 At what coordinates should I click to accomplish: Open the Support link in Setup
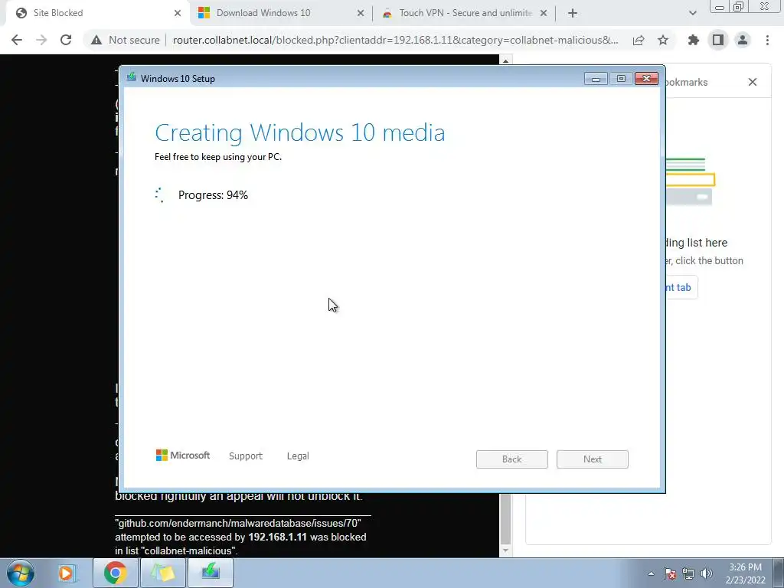tap(246, 456)
